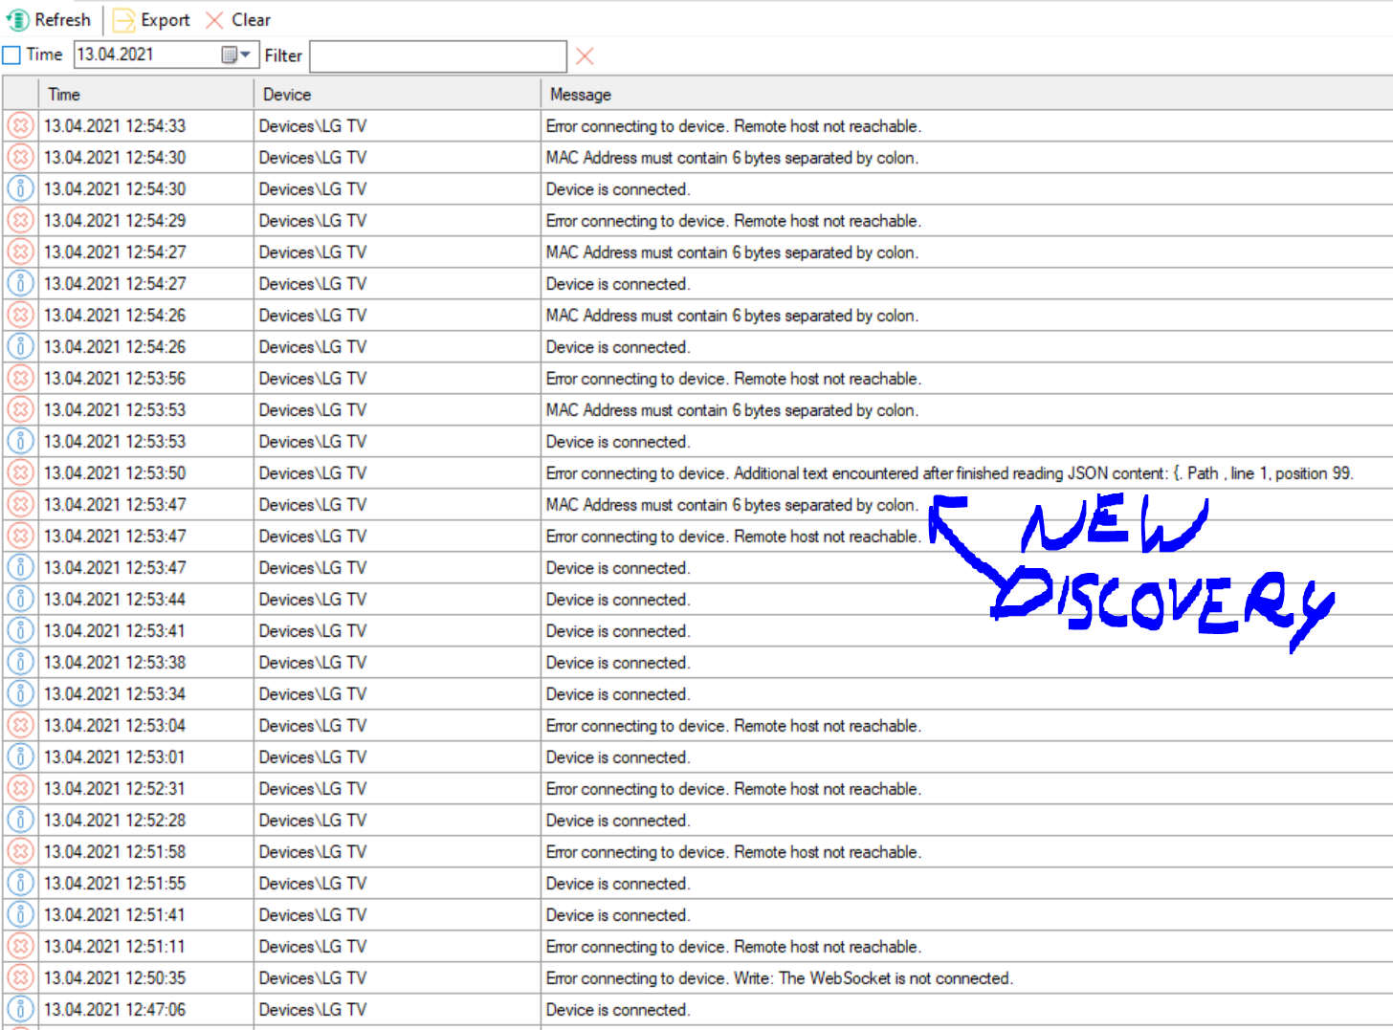Click inside the Filter text box
The width and height of the screenshot is (1393, 1030).
tap(437, 56)
